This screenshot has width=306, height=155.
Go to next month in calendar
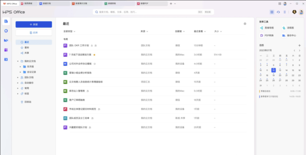[299, 51]
